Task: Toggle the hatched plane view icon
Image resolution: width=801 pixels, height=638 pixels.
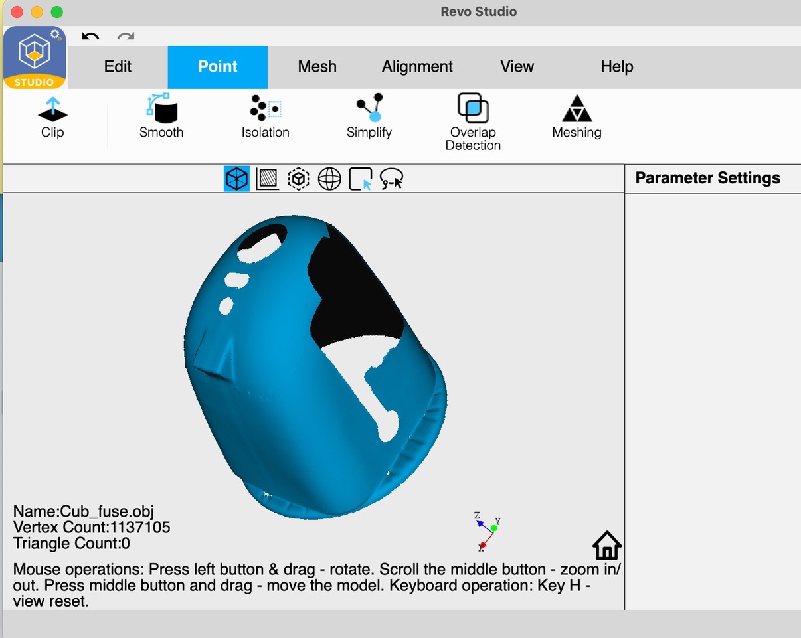Action: coord(267,179)
